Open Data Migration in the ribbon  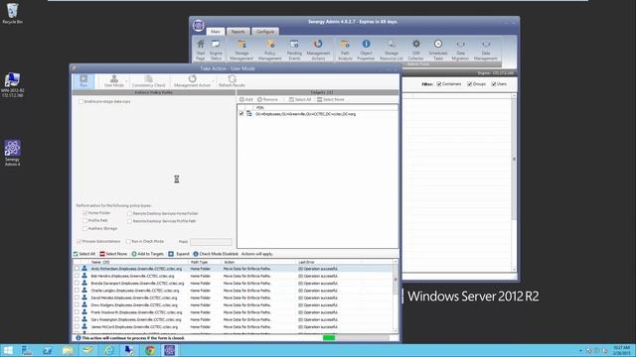tap(460, 51)
